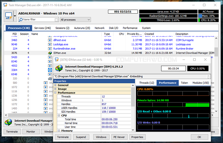Open the Autoruns (25) tab
Screen dimensions: 223x143
[82, 28]
